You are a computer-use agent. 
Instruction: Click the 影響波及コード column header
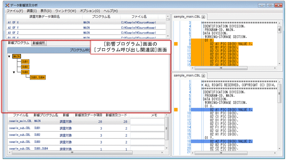(116, 115)
